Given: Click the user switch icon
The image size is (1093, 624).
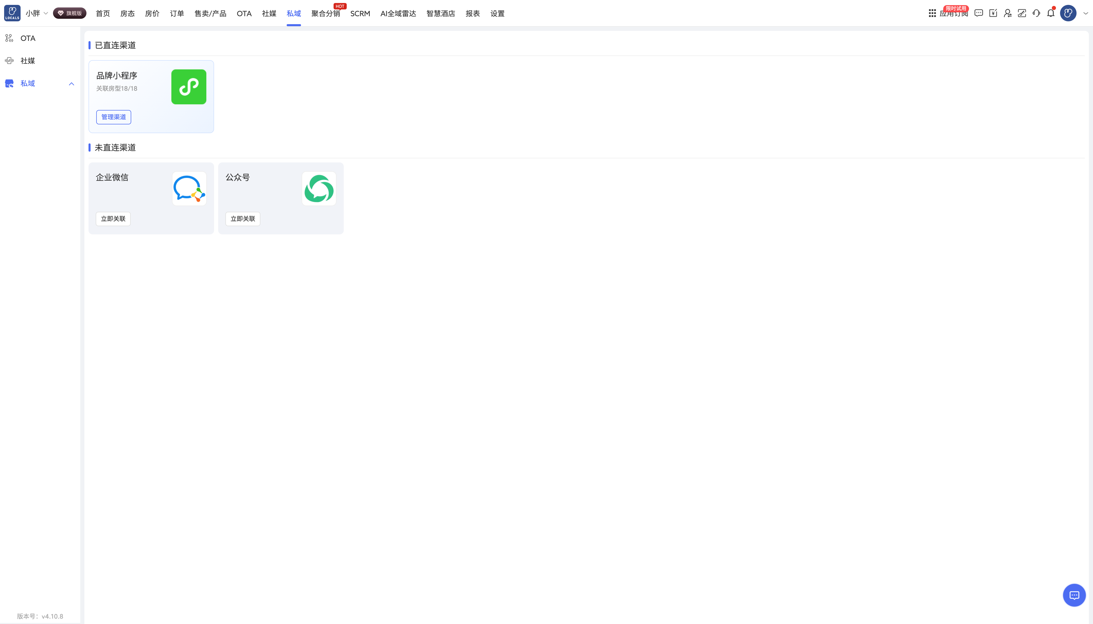Looking at the screenshot, I should click(1008, 13).
